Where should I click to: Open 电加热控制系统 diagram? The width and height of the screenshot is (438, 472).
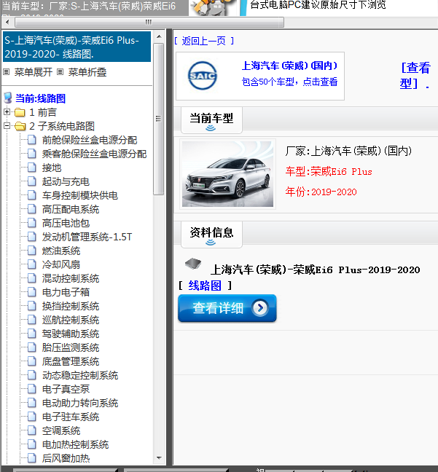click(75, 444)
